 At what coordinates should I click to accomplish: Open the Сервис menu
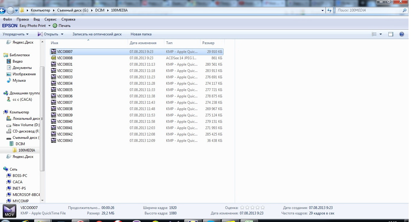point(51,19)
